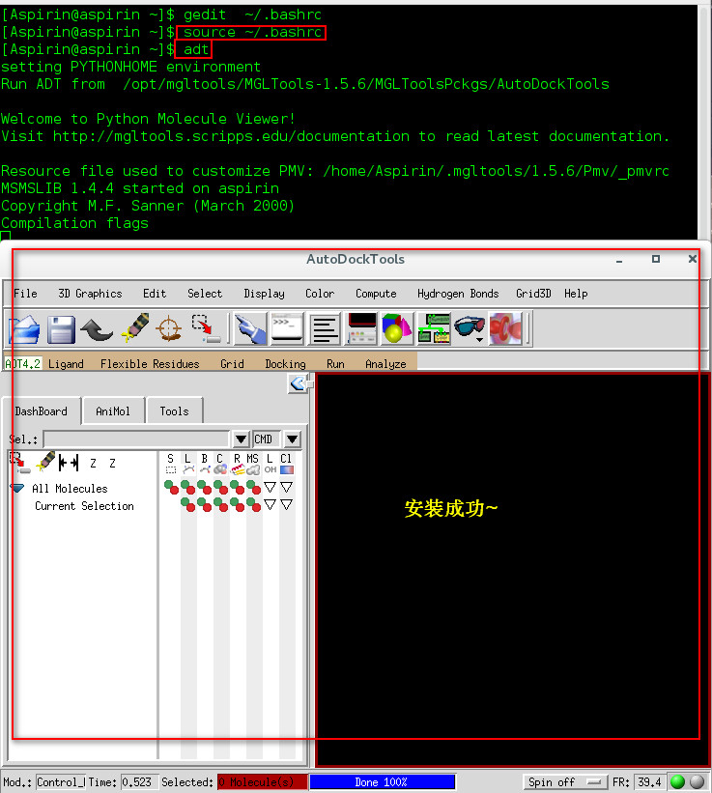Click the B ball-and-stick column header
Viewport: 712px width, 793px height.
coord(204,464)
